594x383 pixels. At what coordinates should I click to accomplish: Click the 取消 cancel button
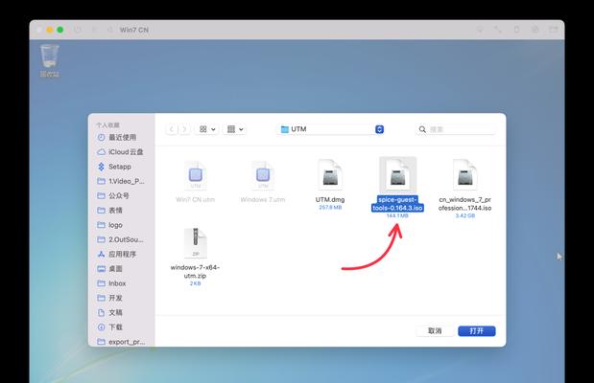click(435, 331)
